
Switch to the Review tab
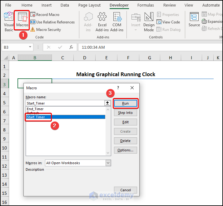point(170,5)
